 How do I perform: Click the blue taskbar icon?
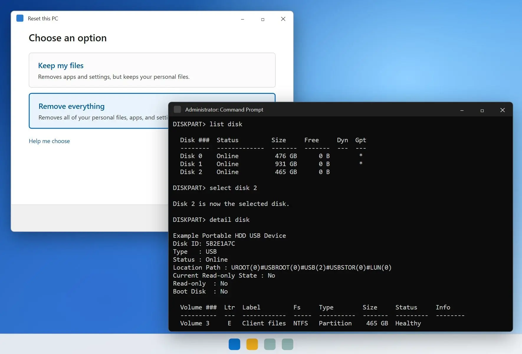coord(234,344)
